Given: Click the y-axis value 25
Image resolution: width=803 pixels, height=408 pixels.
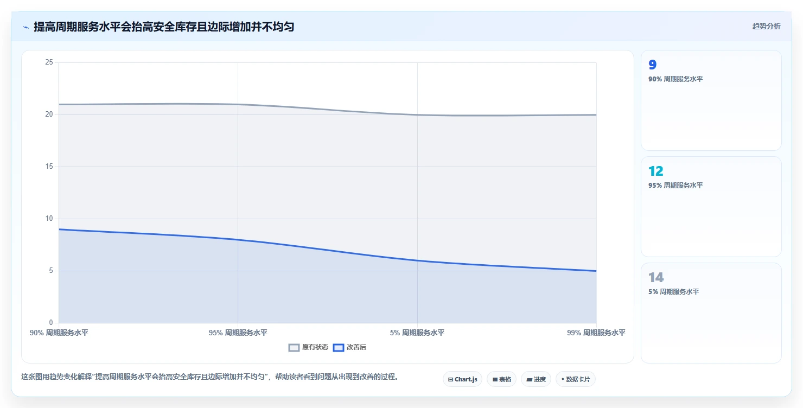Looking at the screenshot, I should (x=49, y=62).
